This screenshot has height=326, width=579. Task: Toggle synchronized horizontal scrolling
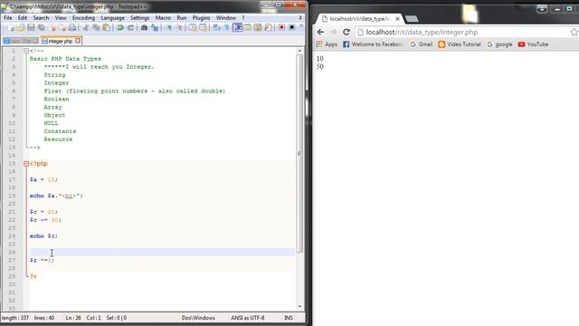(203, 27)
